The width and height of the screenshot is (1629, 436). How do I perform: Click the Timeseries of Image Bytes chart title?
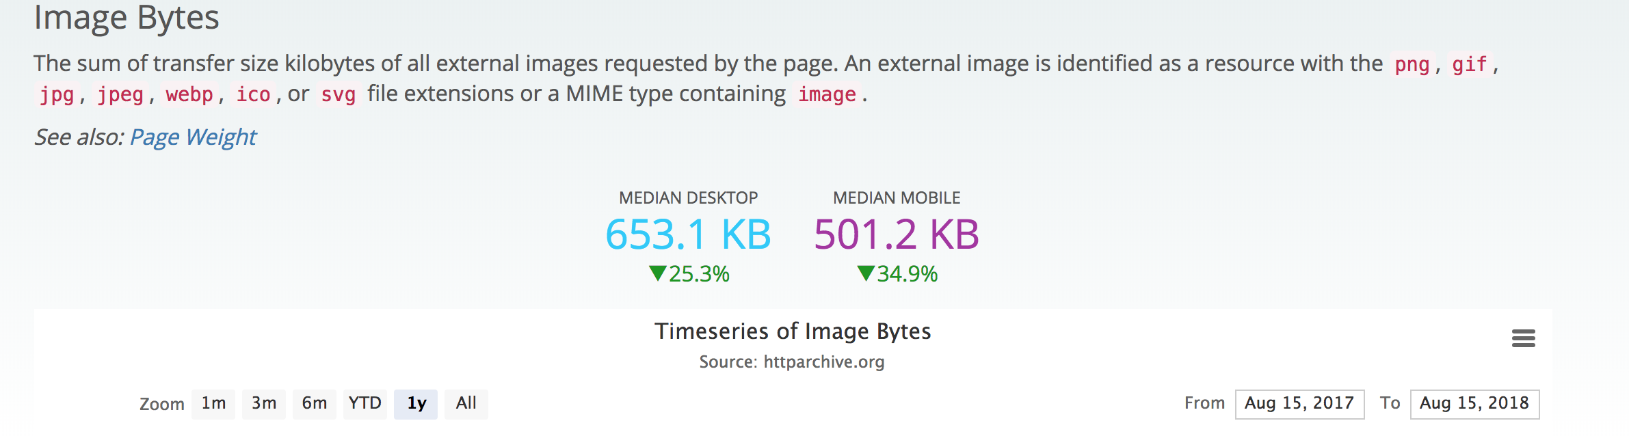tap(793, 331)
